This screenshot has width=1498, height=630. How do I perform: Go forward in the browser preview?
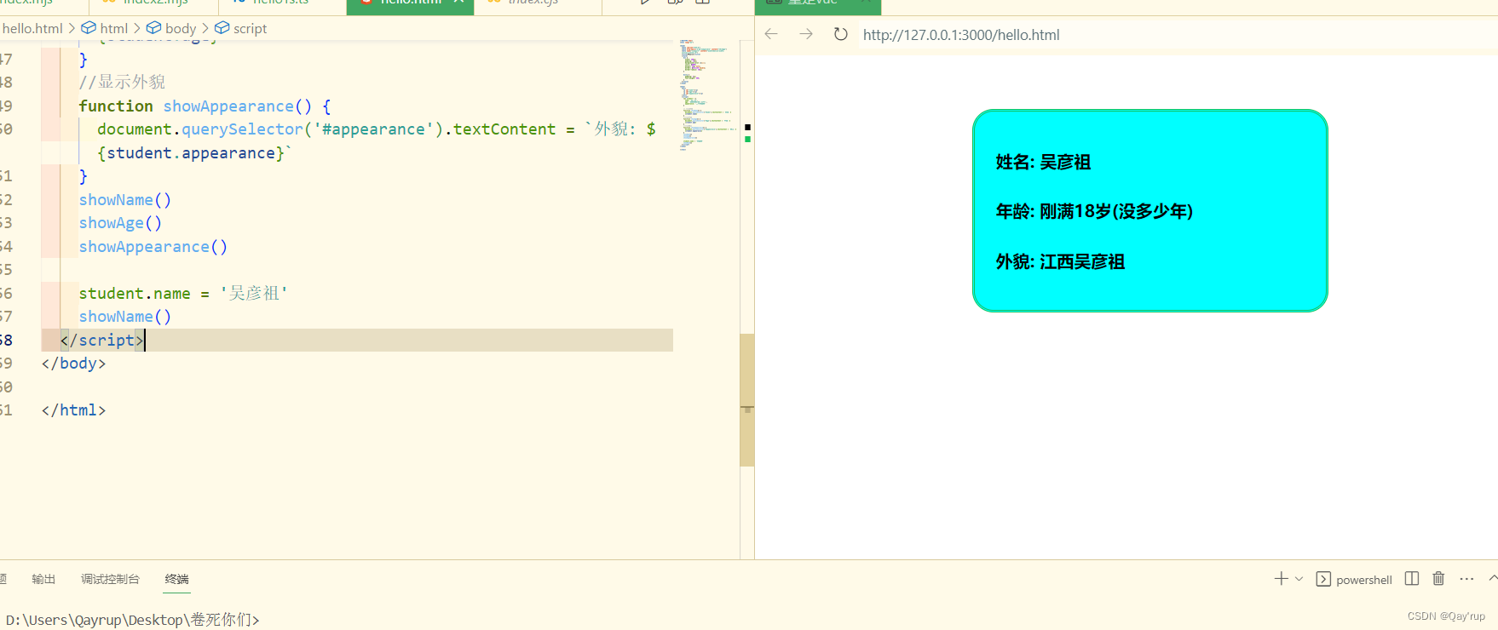click(x=806, y=34)
